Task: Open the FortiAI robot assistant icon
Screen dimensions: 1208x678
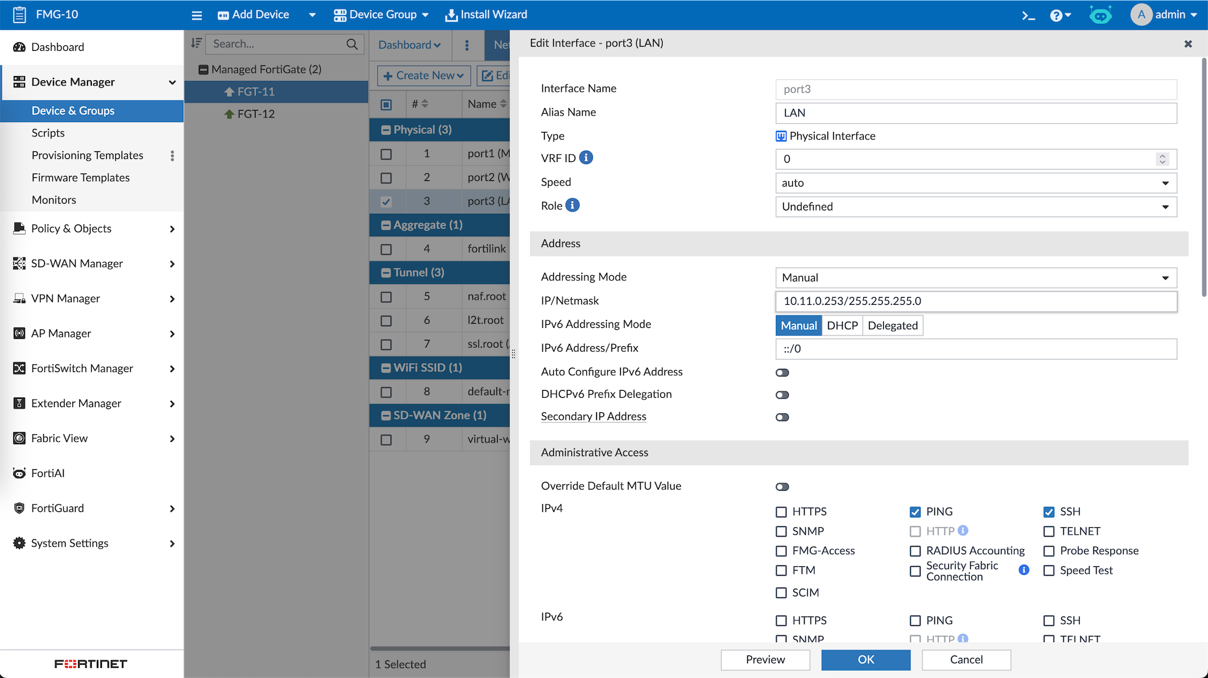Action: click(x=1100, y=15)
